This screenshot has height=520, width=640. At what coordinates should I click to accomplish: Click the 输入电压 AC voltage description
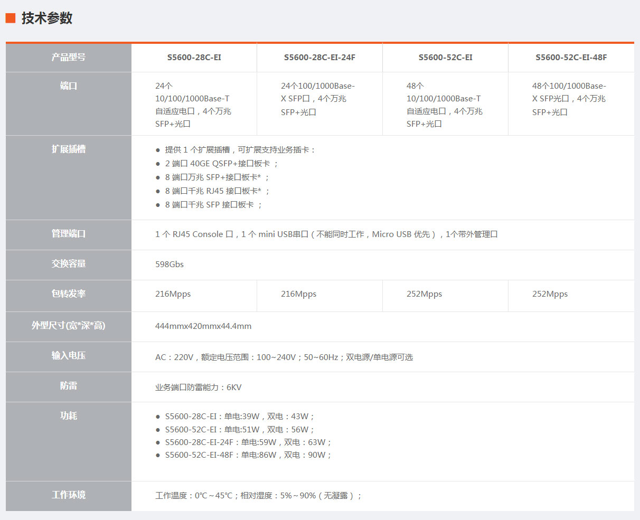click(284, 357)
